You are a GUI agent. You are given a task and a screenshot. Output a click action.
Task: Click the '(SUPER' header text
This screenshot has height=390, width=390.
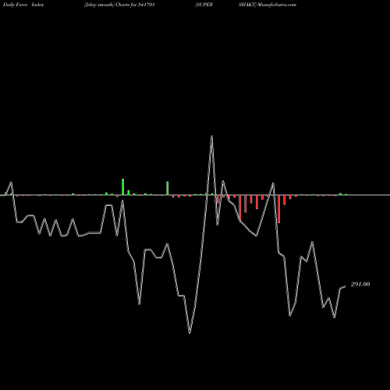pos(204,5)
